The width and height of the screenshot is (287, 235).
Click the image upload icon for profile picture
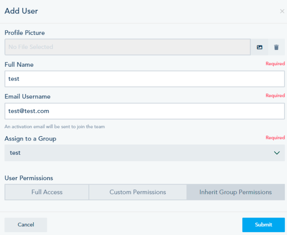click(x=260, y=47)
